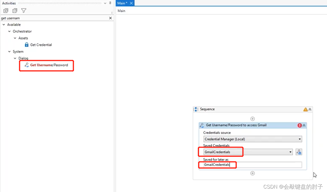Click the Sequence warning triangle icon
This screenshot has width=327, height=192.
click(x=305, y=109)
